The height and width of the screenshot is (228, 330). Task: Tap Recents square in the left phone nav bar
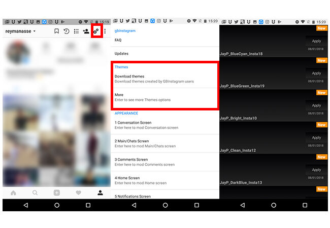[x=88, y=205]
